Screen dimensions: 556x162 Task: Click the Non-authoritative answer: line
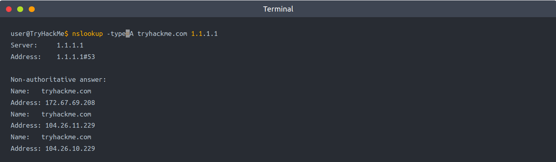59,80
